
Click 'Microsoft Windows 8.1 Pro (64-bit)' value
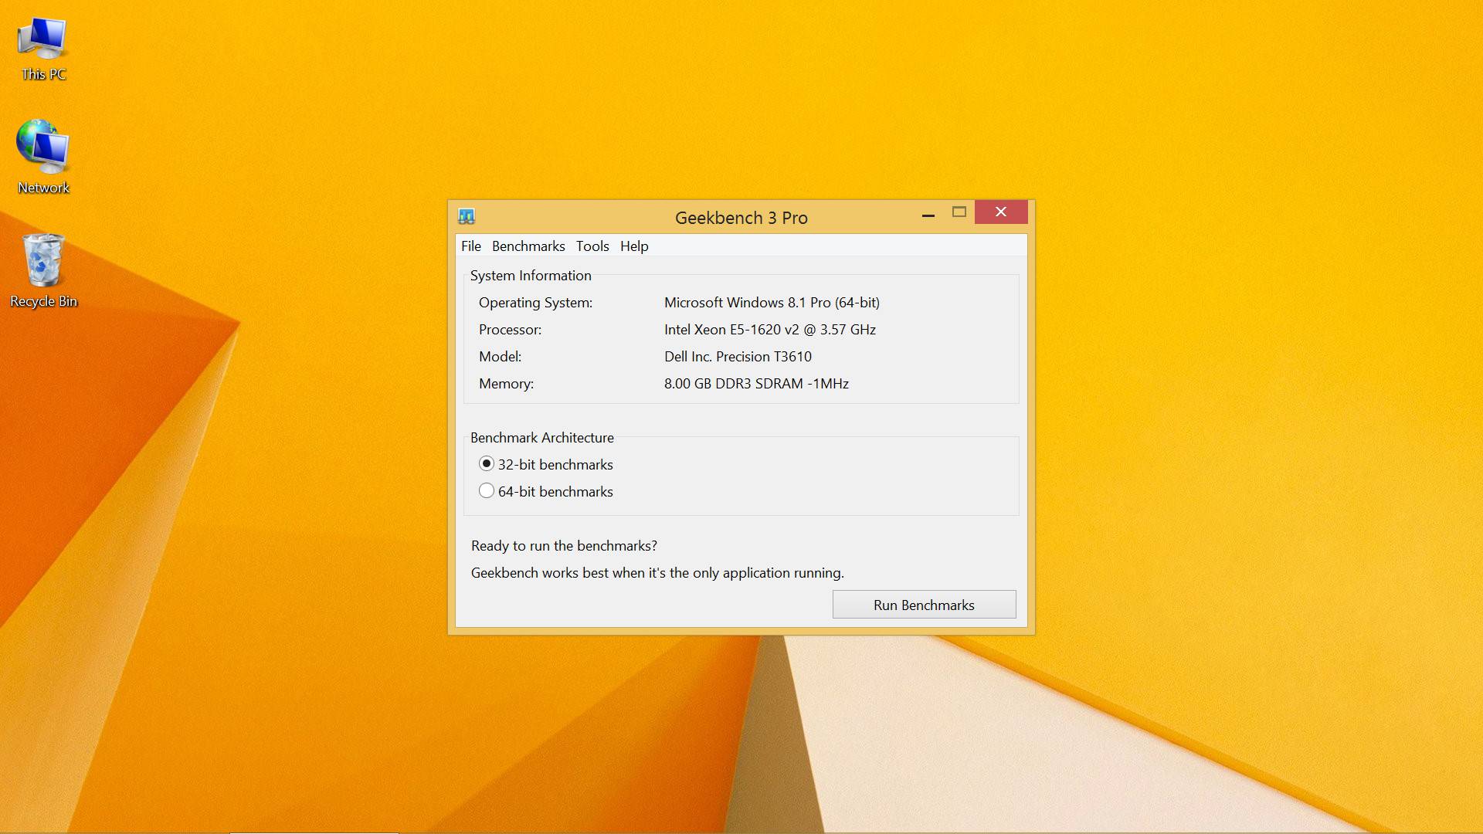[772, 303]
